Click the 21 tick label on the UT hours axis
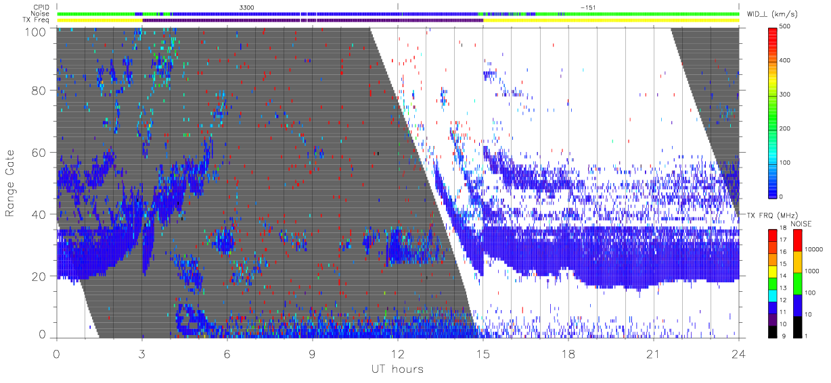 pyautogui.click(x=654, y=354)
